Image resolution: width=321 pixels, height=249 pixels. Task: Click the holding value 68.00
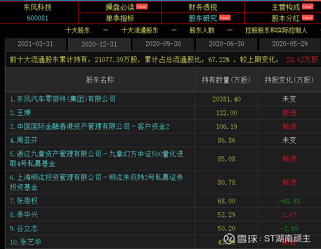(x=227, y=201)
